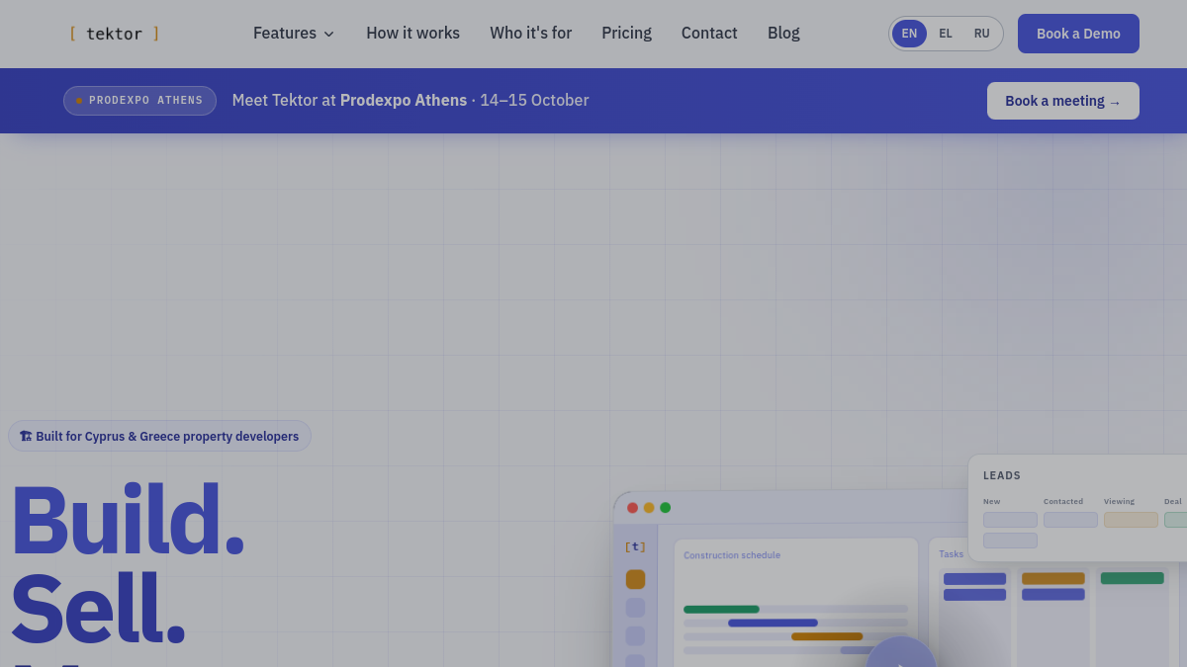1187x667 pixels.
Task: Click the Prodexpo Athens badge in the banner
Action: [x=139, y=101]
